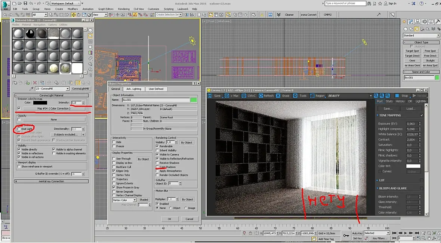Expand the BEAUTY render element dropdown
This screenshot has width=441, height=243.
tap(371, 96)
